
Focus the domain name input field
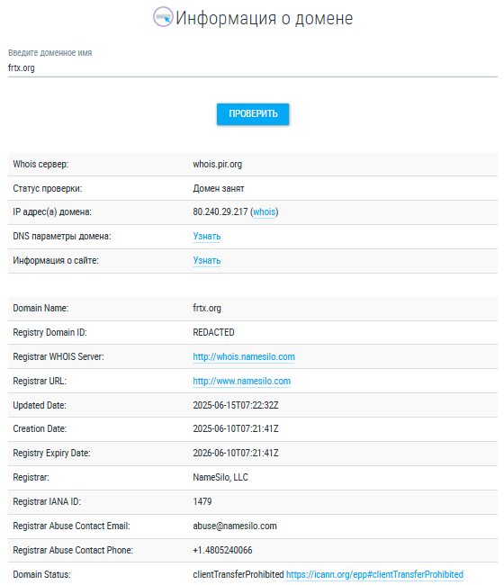[253, 67]
